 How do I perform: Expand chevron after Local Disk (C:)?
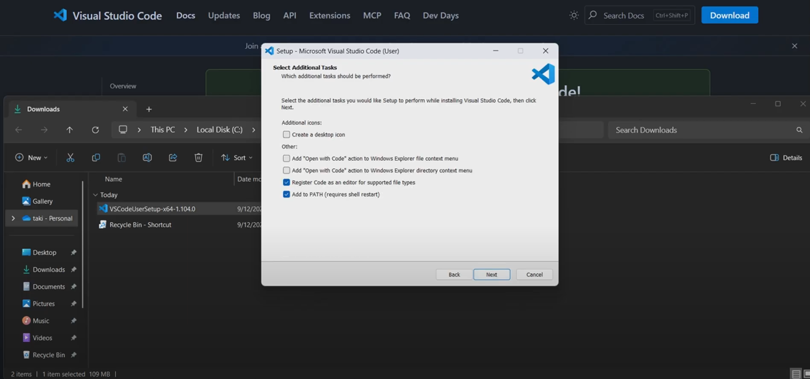tap(254, 130)
